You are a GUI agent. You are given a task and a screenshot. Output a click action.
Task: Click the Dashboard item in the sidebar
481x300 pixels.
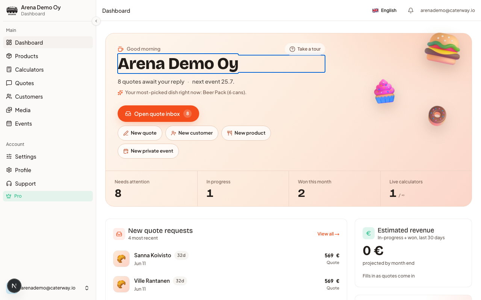click(x=48, y=42)
